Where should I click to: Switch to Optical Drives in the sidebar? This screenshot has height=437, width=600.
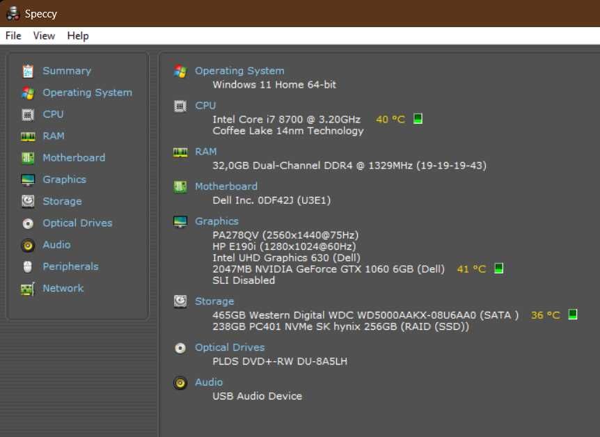(77, 223)
